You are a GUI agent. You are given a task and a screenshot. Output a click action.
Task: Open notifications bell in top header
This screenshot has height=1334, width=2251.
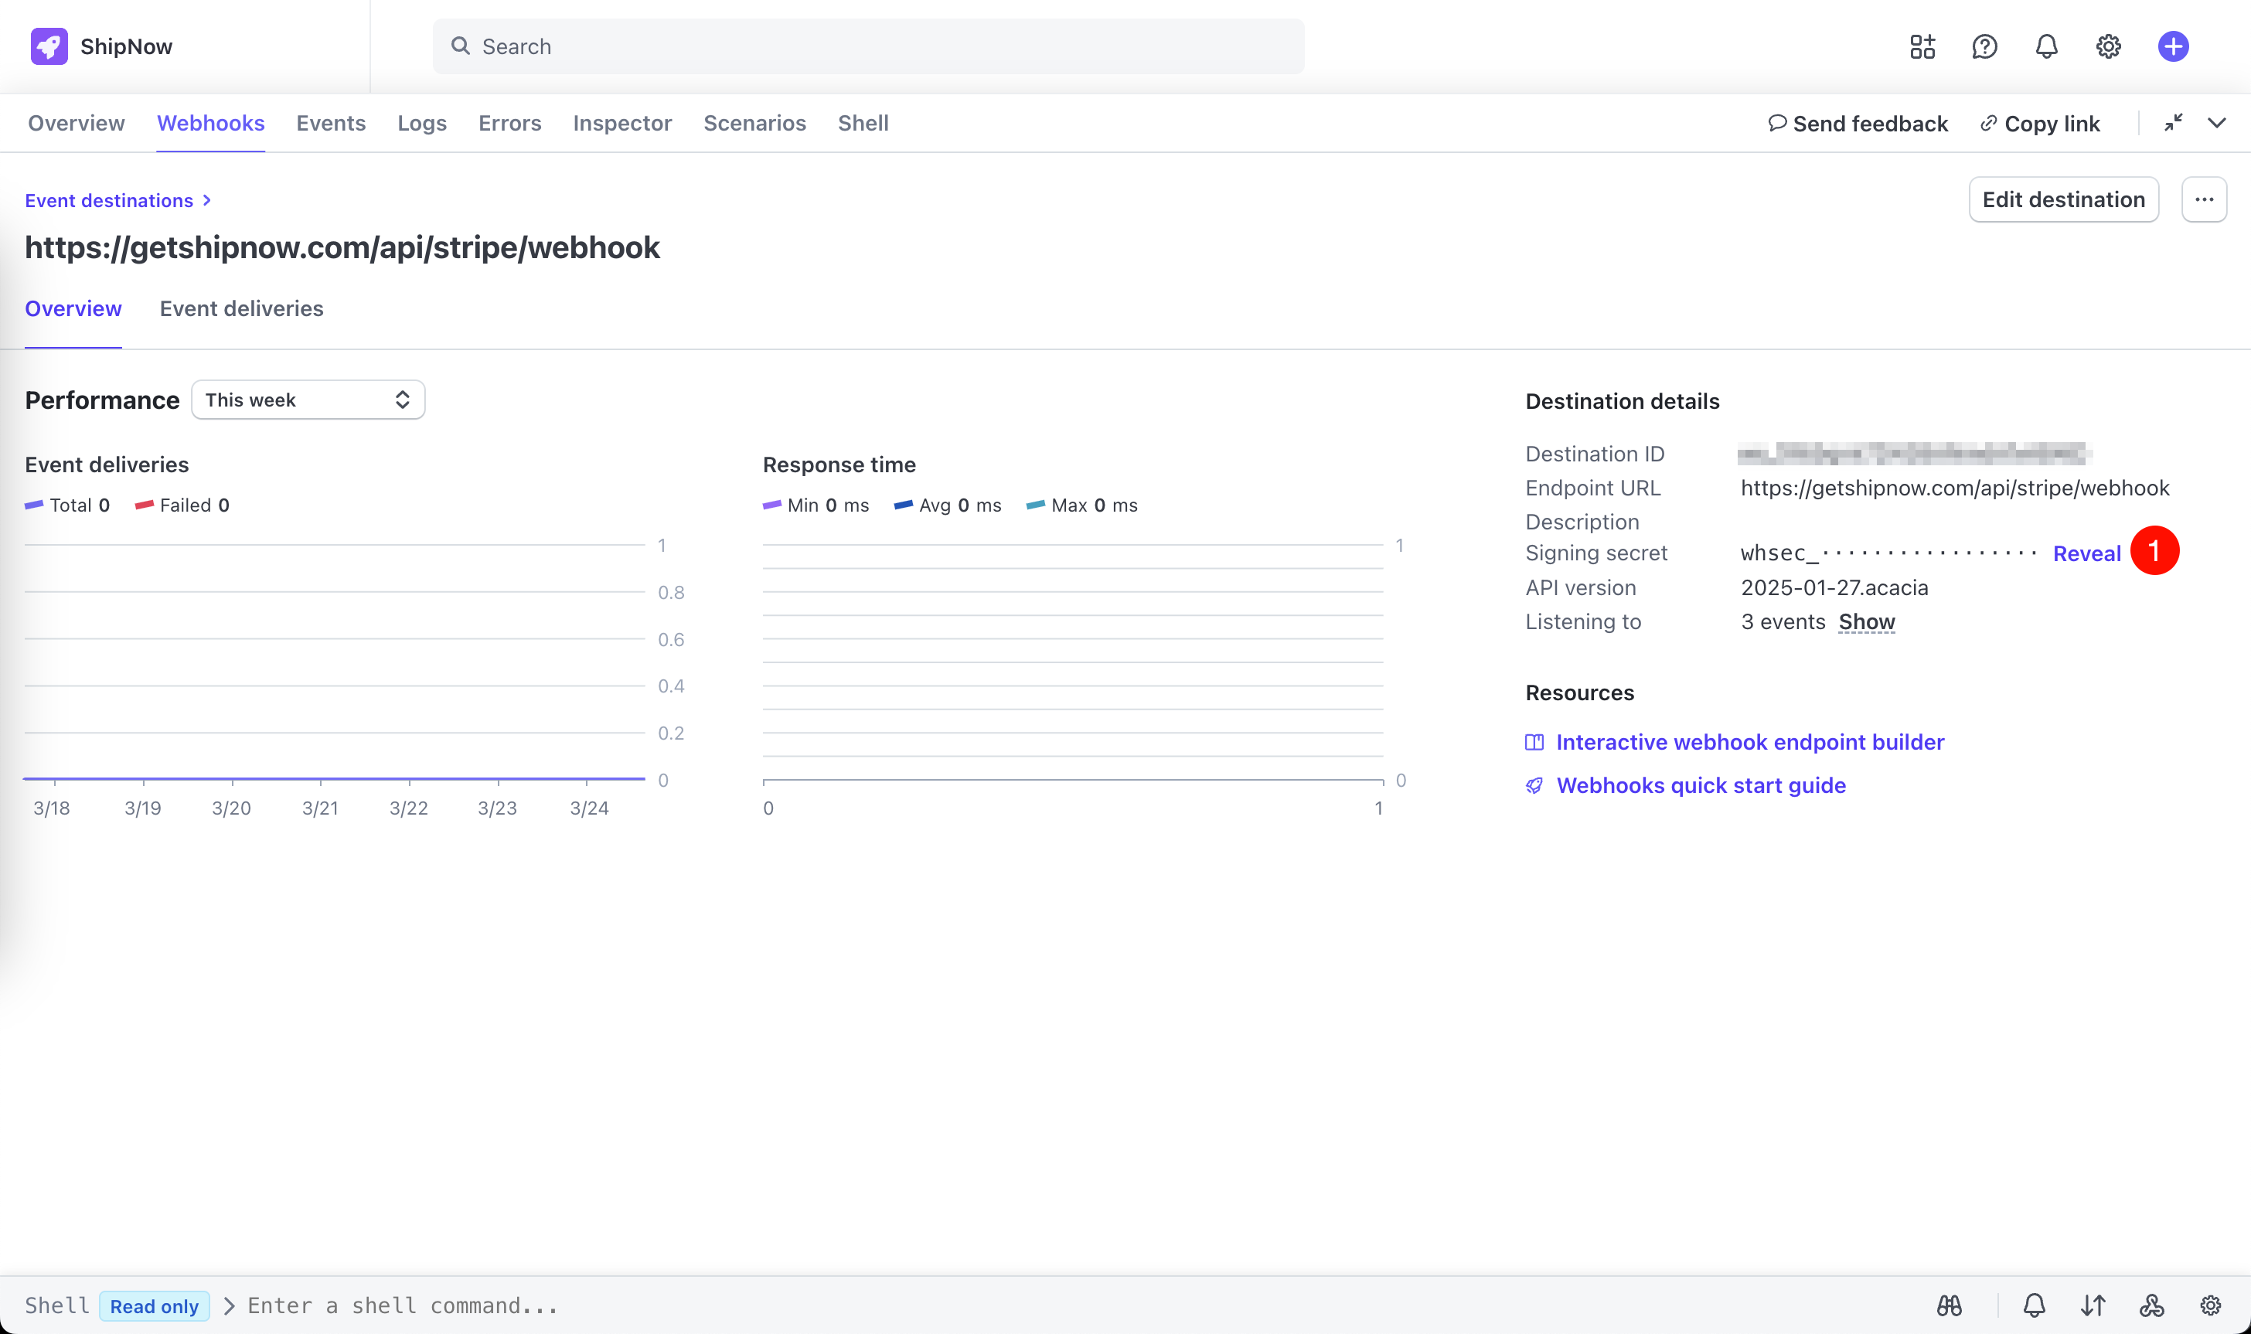pos(2046,46)
